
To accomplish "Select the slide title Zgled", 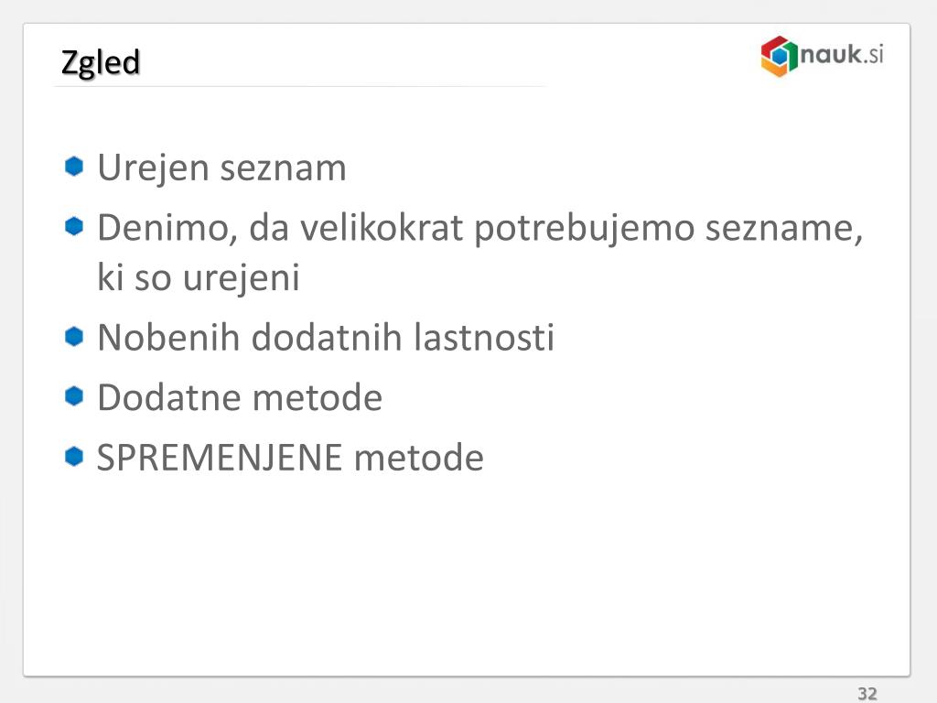I will click(101, 63).
